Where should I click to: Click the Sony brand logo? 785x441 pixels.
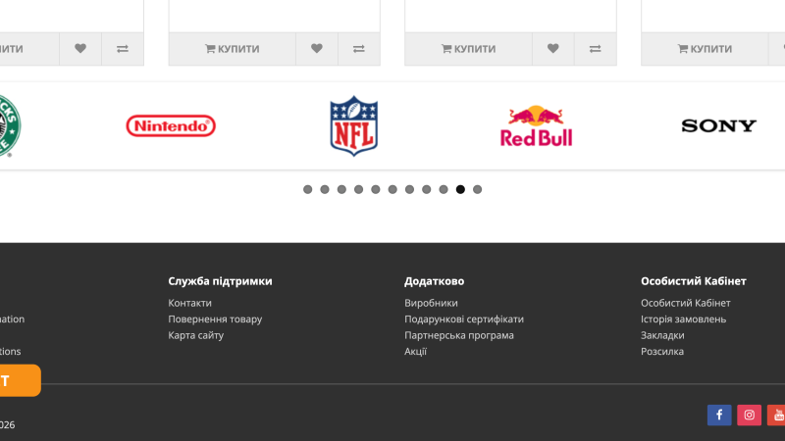point(718,125)
